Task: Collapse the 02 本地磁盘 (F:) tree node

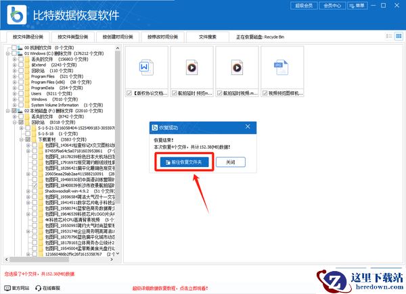Action: [x=7, y=111]
